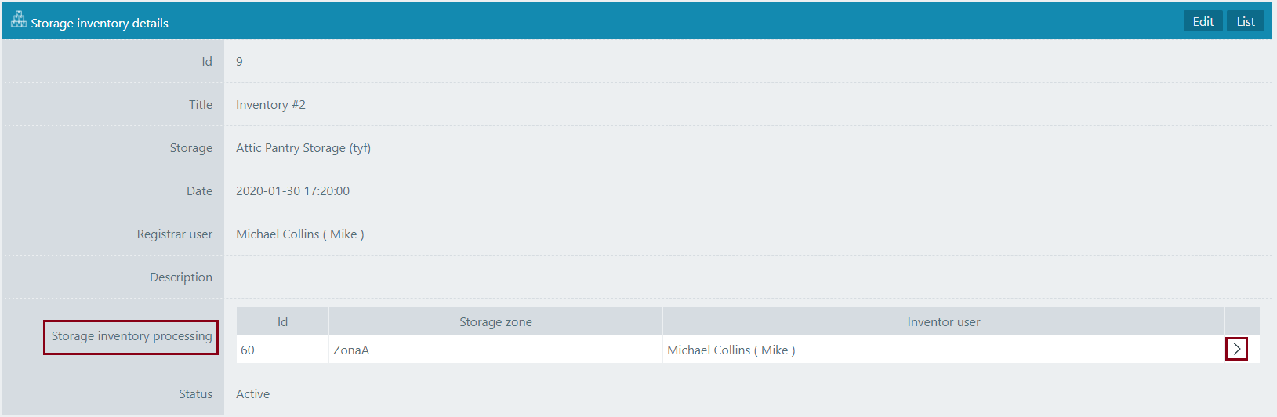This screenshot has width=1277, height=417.
Task: Click the table's Id column header
Action: pos(282,322)
